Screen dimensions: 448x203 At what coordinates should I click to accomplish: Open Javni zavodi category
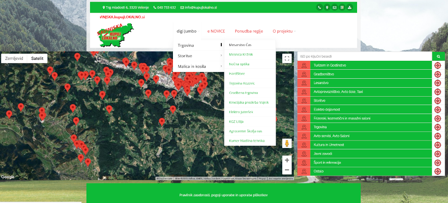[x=371, y=154]
